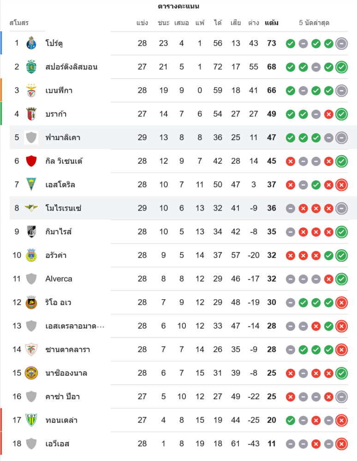The image size is (357, 461).
Task: Click the Sporting Lisbon club crest
Action: tap(31, 67)
